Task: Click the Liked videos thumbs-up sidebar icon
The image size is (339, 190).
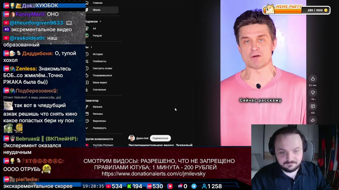Action: tap(87, 75)
